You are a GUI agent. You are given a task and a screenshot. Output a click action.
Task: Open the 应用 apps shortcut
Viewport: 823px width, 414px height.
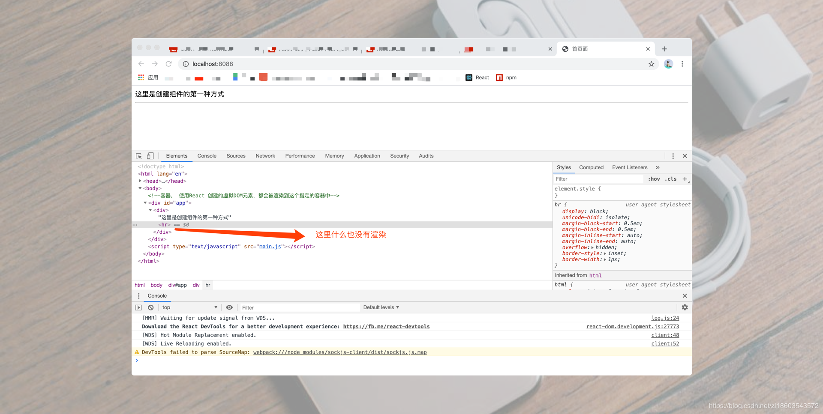148,77
